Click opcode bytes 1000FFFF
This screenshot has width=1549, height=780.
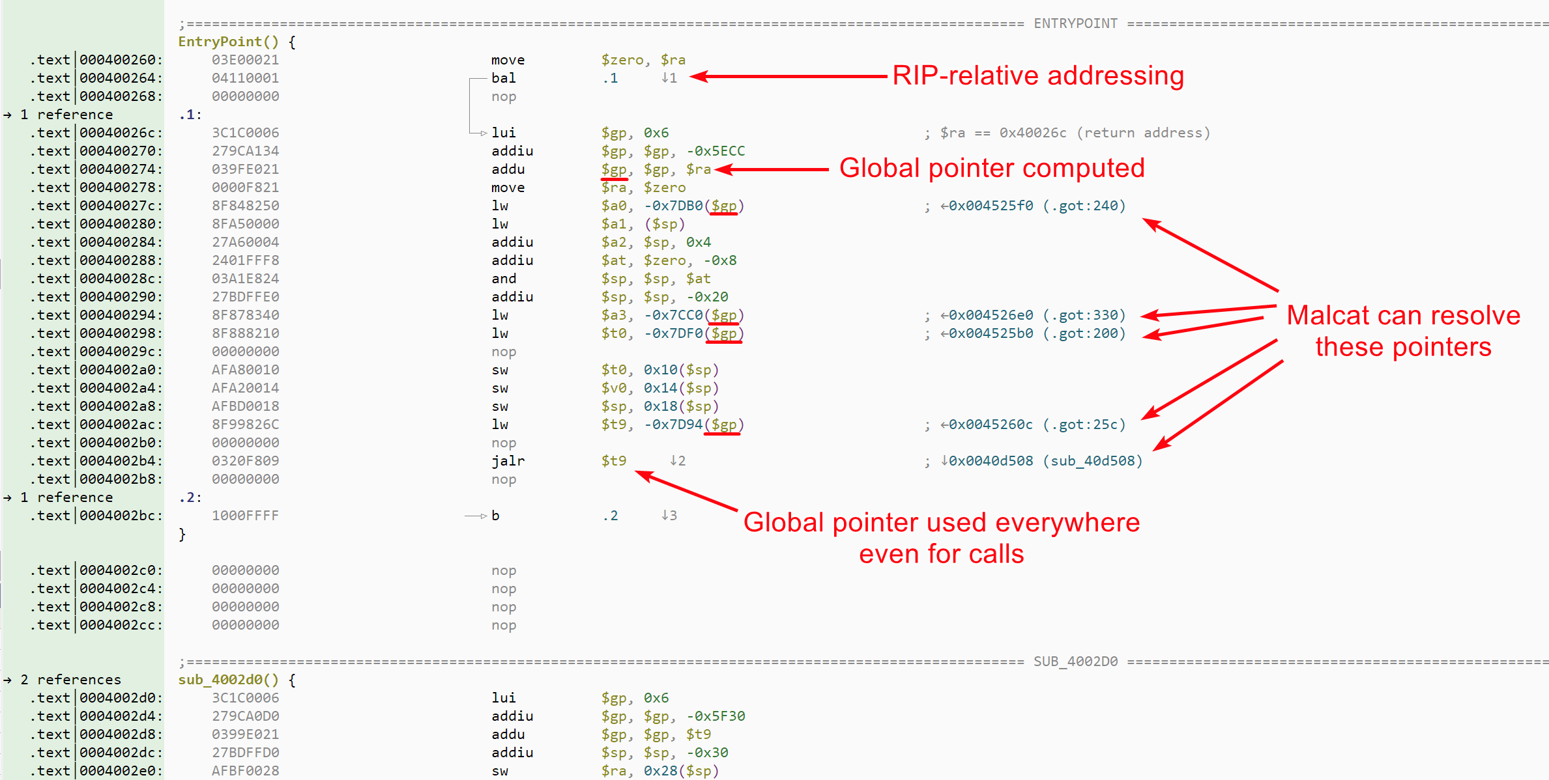click(245, 516)
